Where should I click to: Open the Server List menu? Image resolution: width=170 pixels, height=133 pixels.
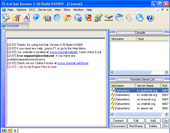[45, 10]
